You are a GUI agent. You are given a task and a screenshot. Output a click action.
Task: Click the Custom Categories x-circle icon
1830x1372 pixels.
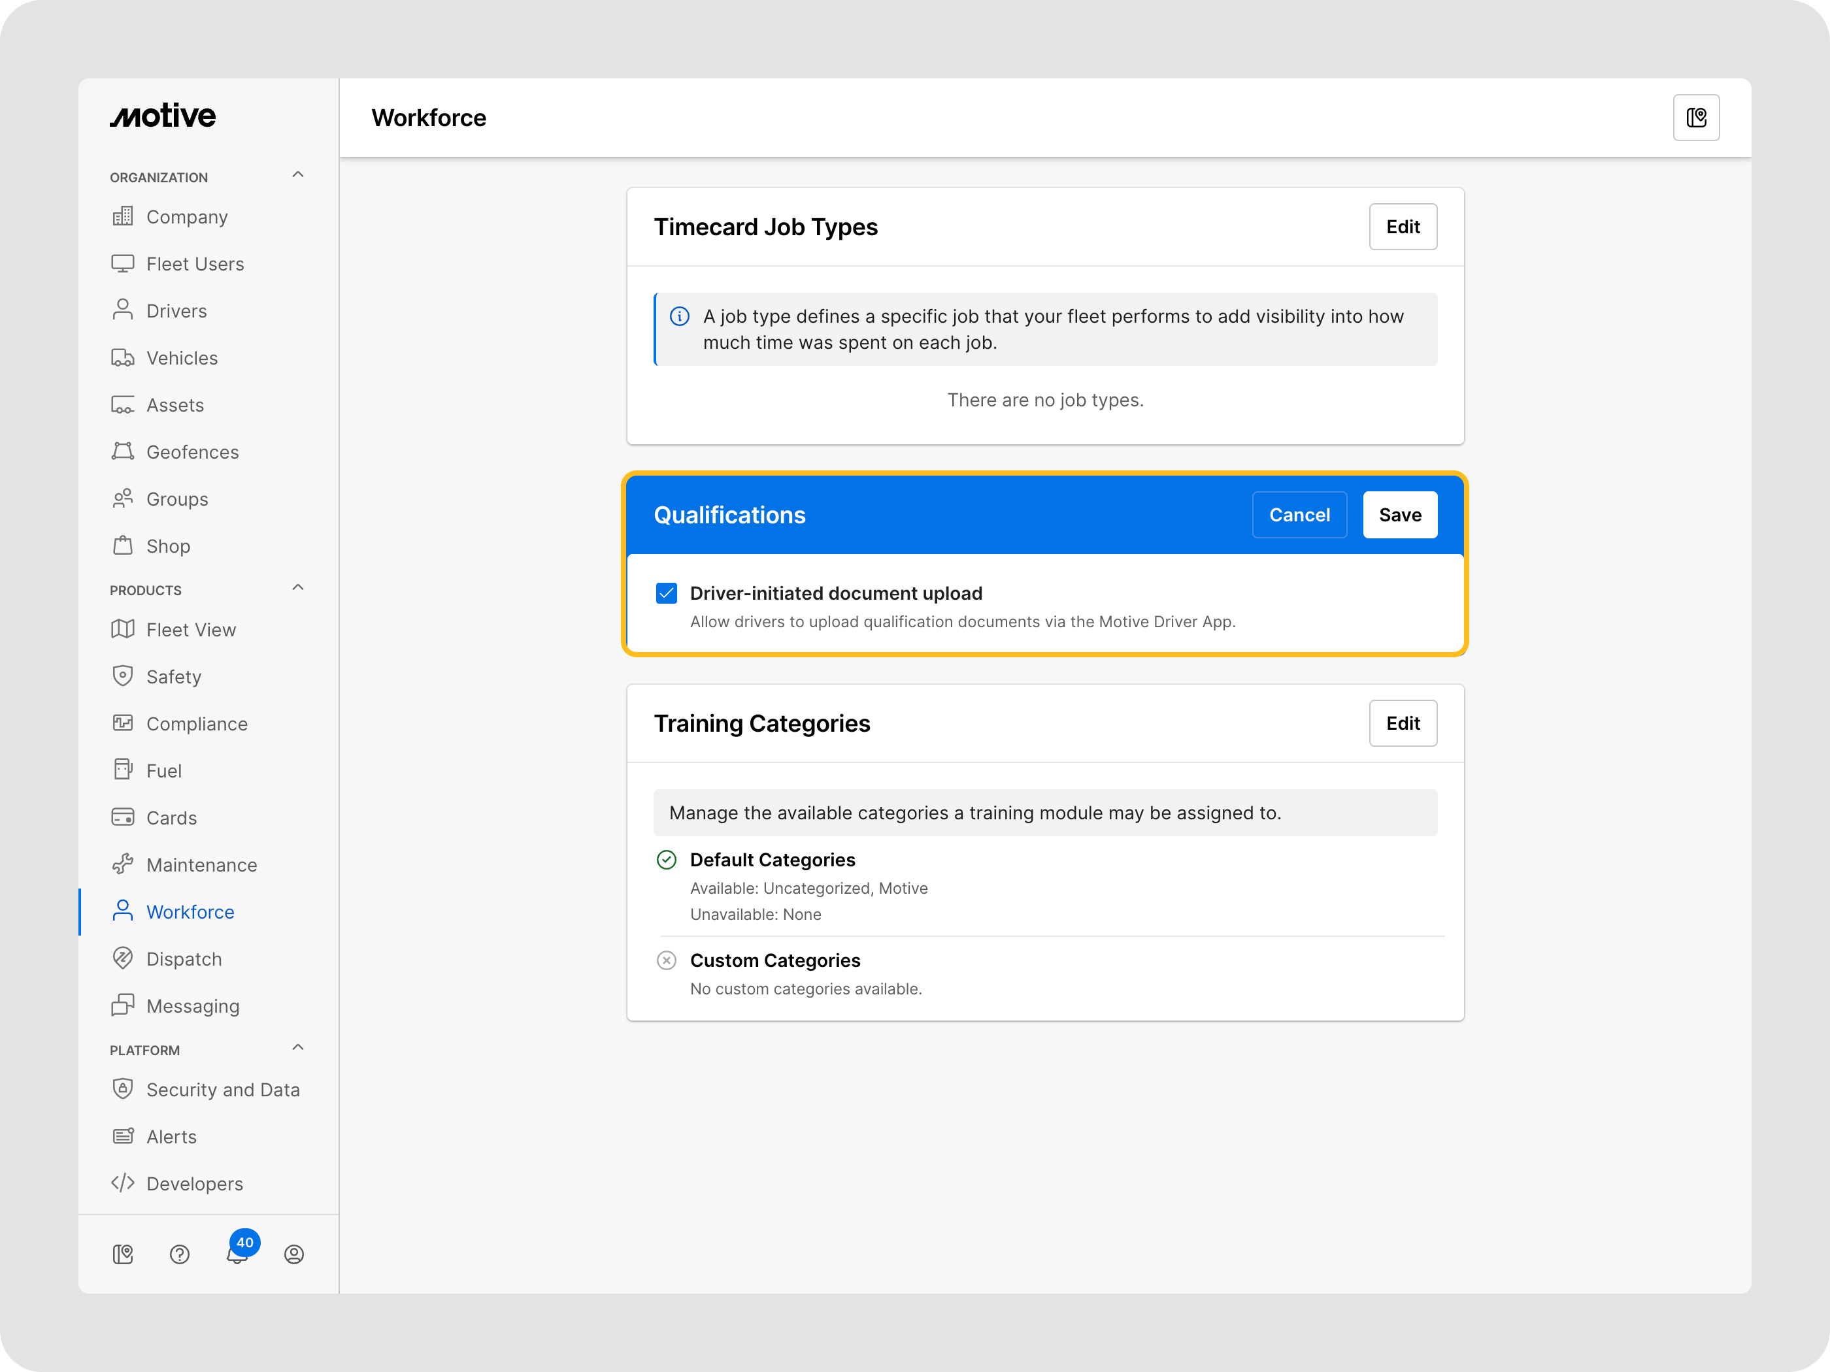pyautogui.click(x=666, y=960)
